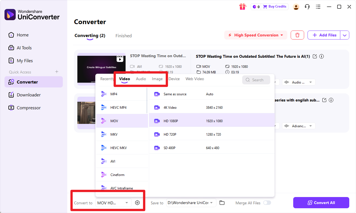The image size is (356, 213).
Task: Delete files using the trash icon
Action: (x=297, y=35)
